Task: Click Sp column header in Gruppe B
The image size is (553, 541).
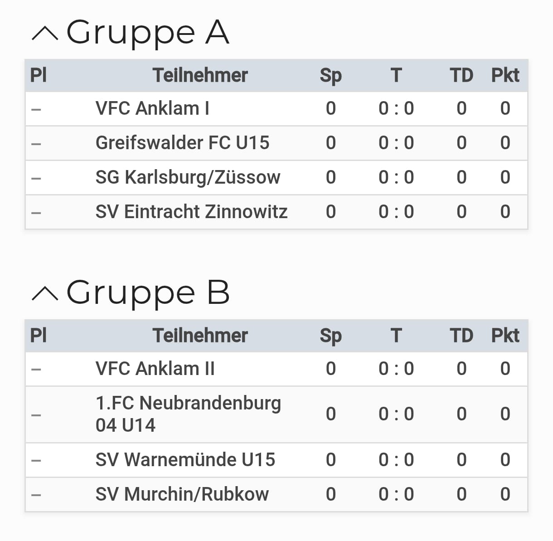Action: 330,336
